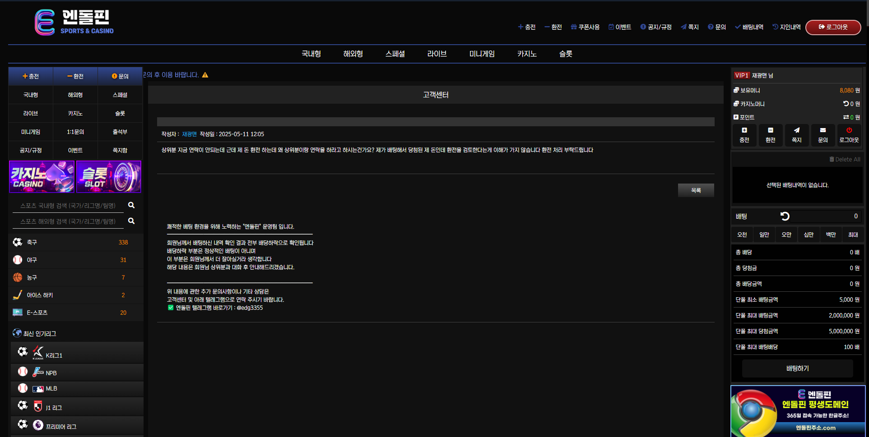Click the point transfer arrows icon
The height and width of the screenshot is (437, 869).
846,117
